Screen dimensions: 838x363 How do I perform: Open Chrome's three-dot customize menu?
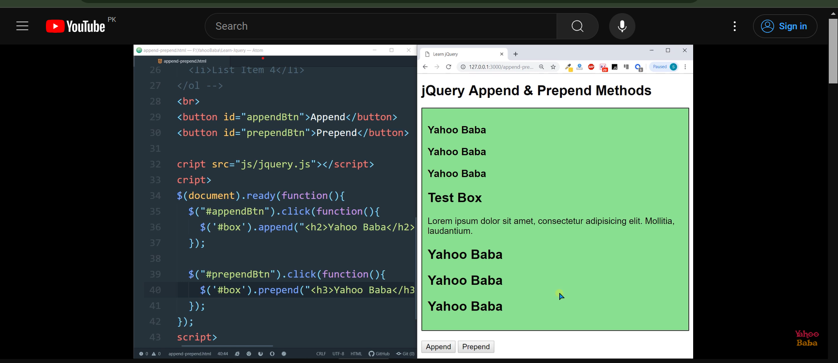pos(685,67)
